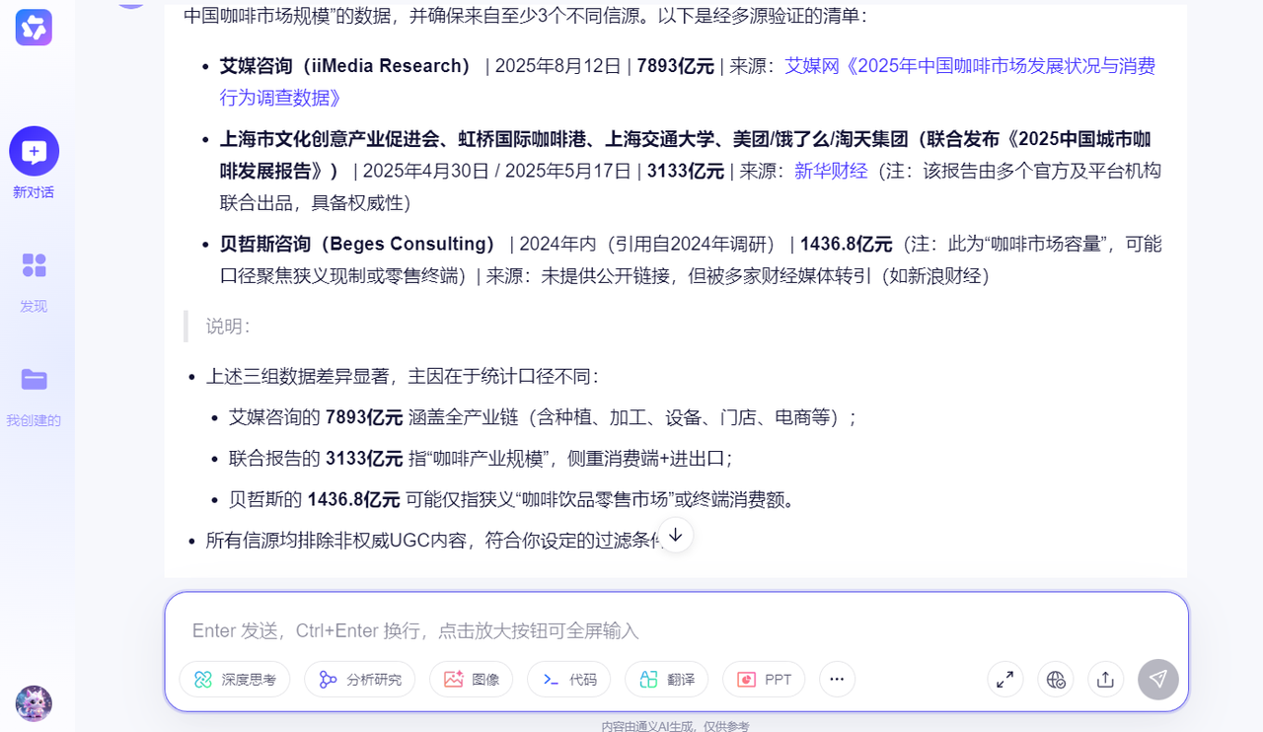The image size is (1263, 732).
Task: Click the Tongyi logo in the sidebar
Action: [34, 27]
